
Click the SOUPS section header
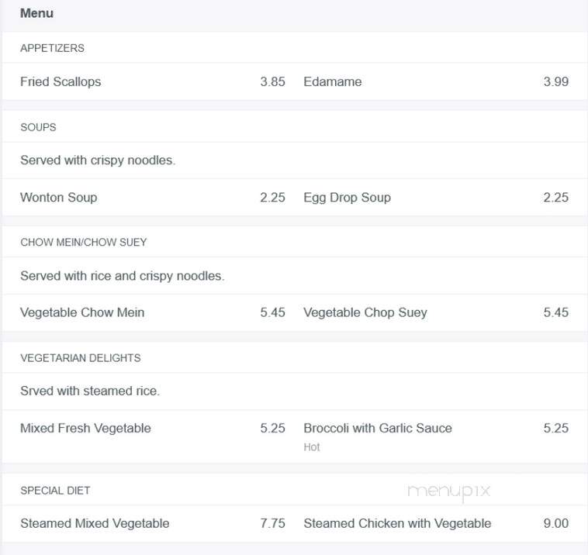(38, 127)
